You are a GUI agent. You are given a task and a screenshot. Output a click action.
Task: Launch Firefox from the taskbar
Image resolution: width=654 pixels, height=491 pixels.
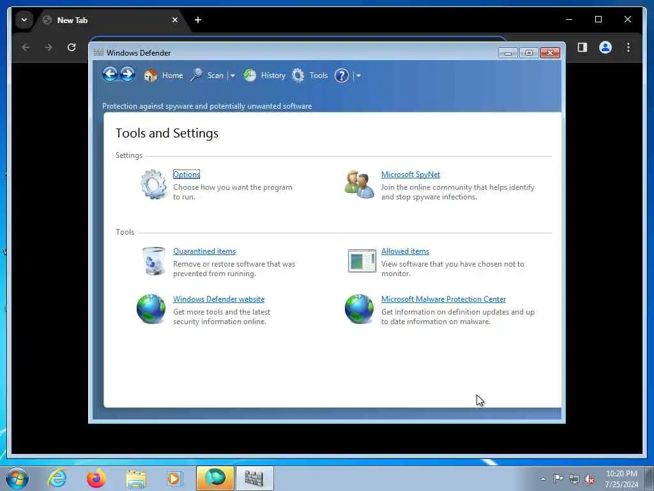point(96,478)
